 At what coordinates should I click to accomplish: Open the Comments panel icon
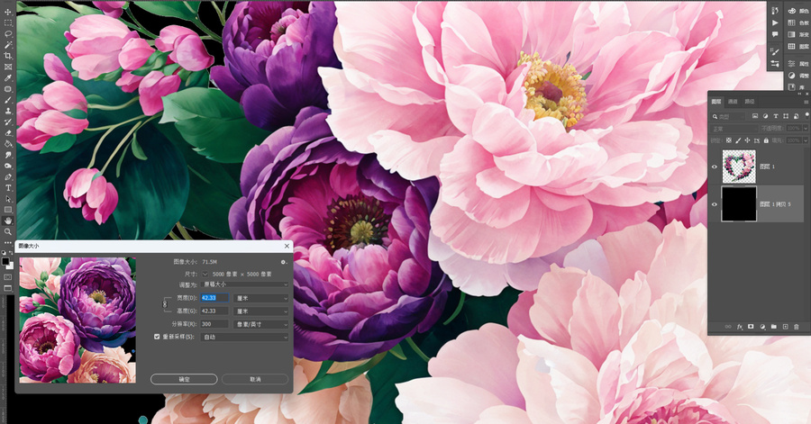[775, 34]
